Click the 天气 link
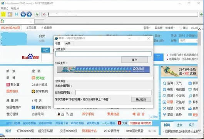 coord(179,83)
